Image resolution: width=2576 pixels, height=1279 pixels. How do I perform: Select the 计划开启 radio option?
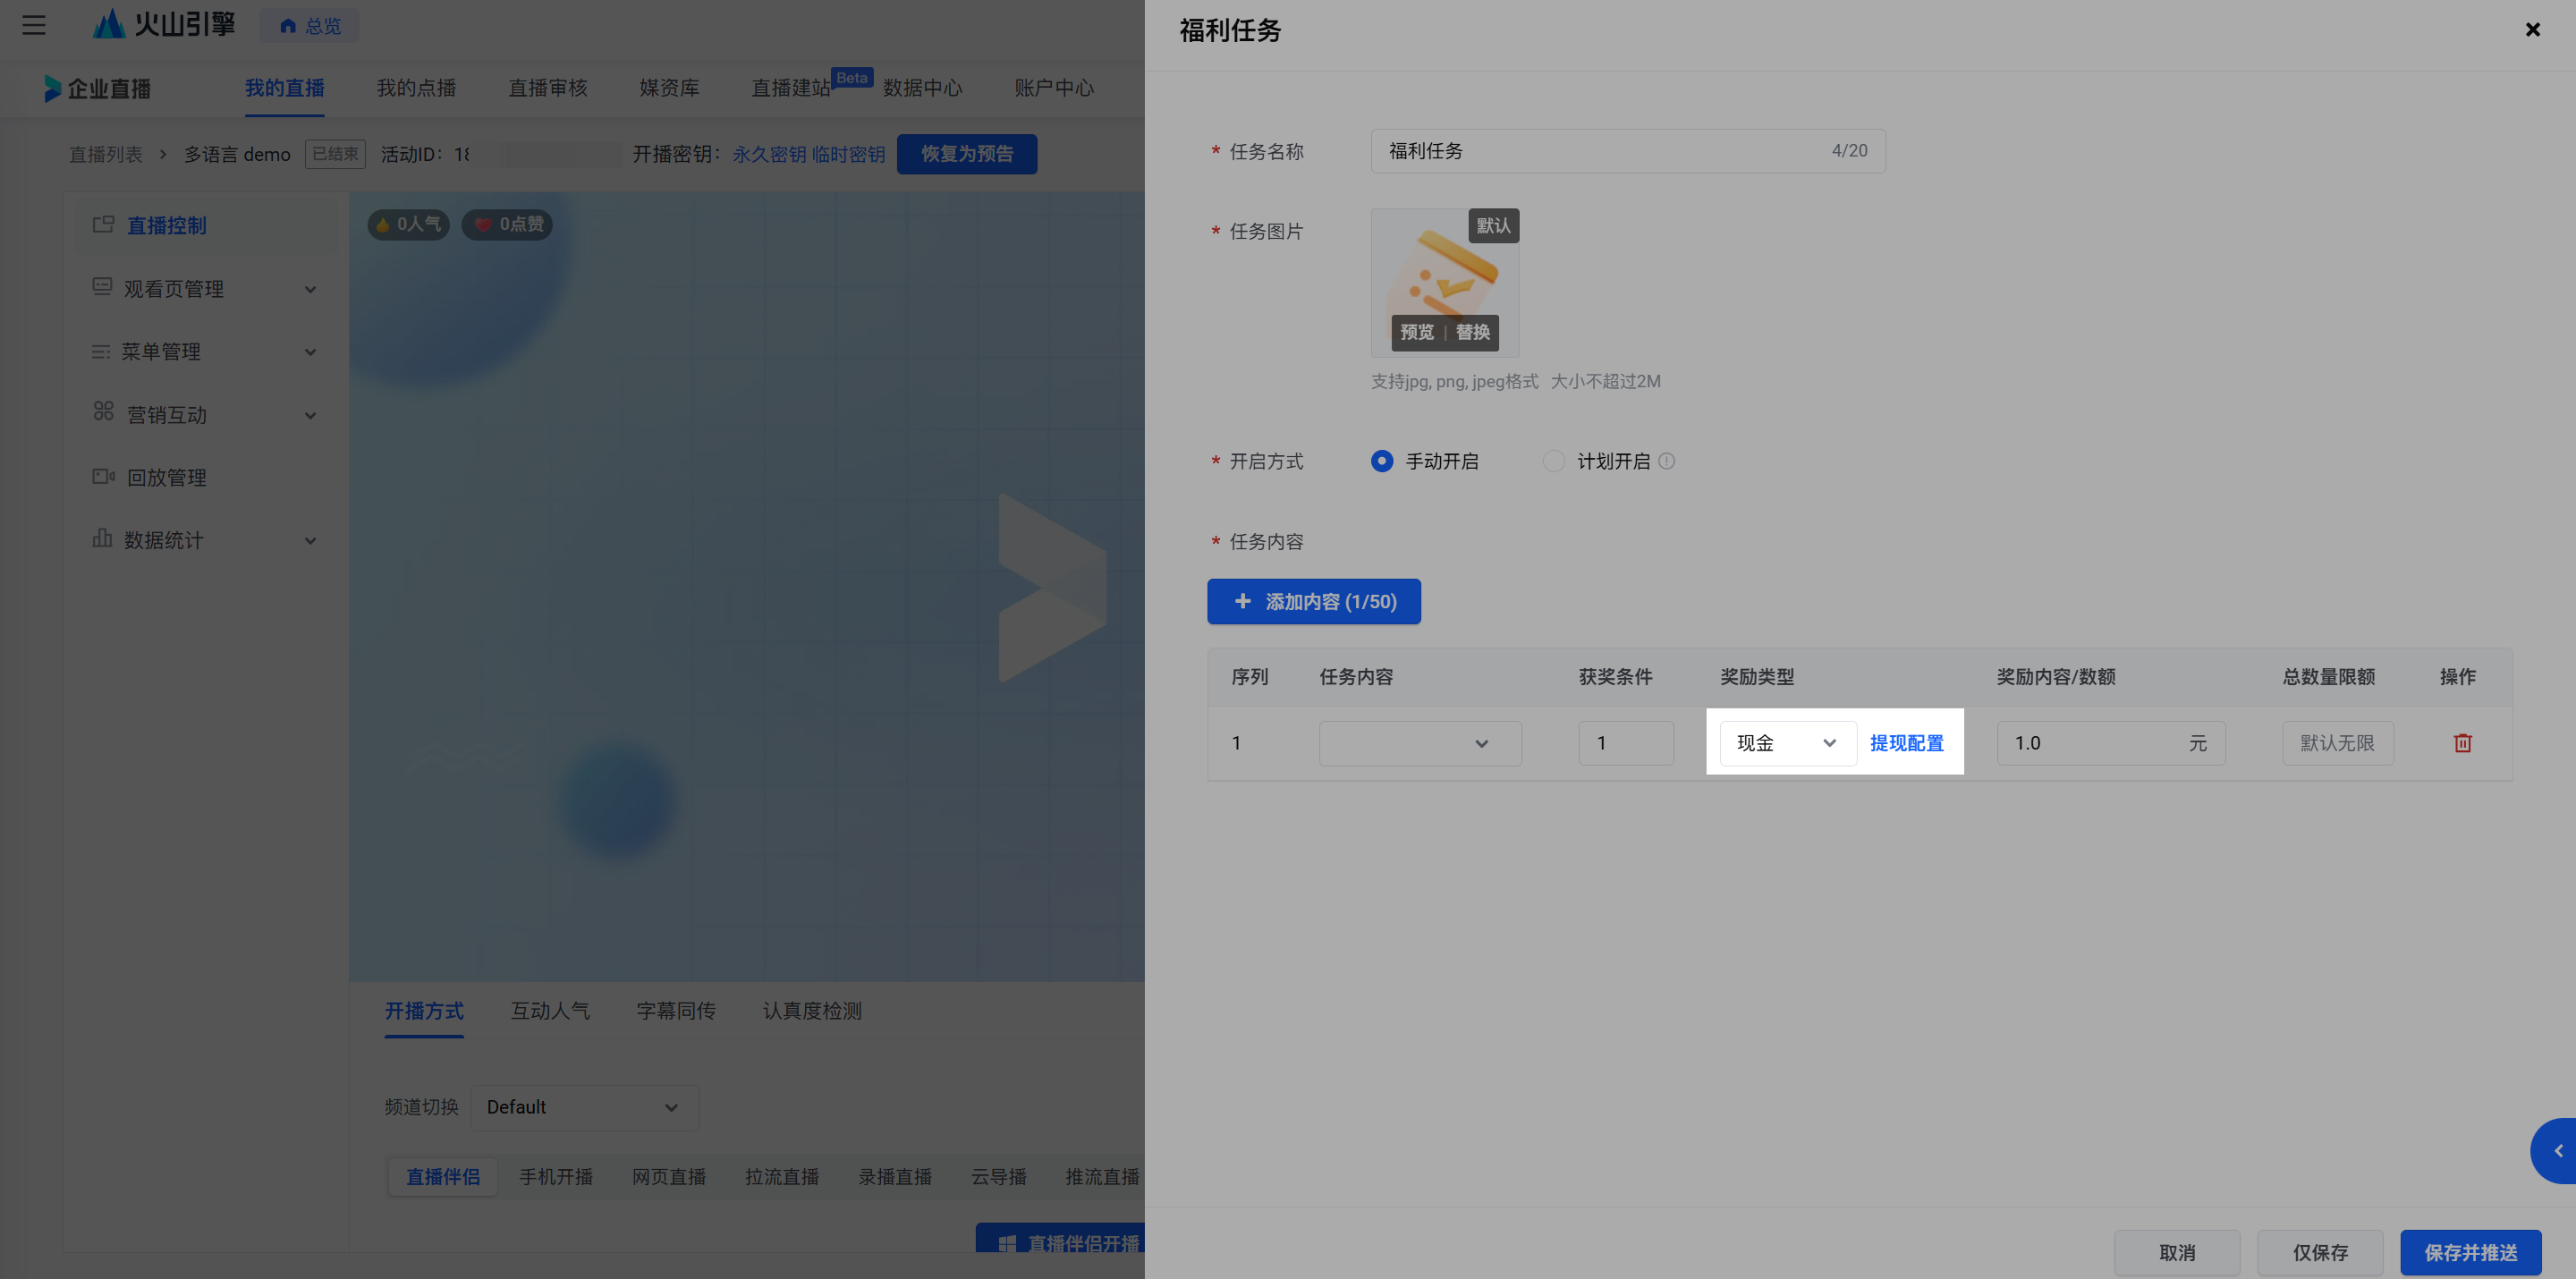(1553, 461)
